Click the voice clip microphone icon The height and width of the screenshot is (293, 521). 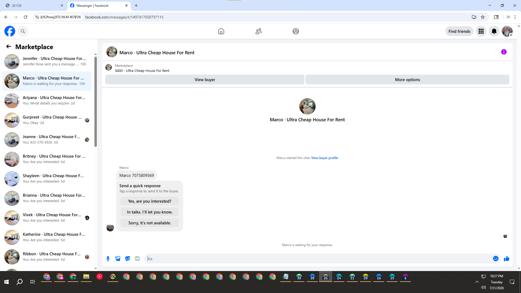(108, 259)
